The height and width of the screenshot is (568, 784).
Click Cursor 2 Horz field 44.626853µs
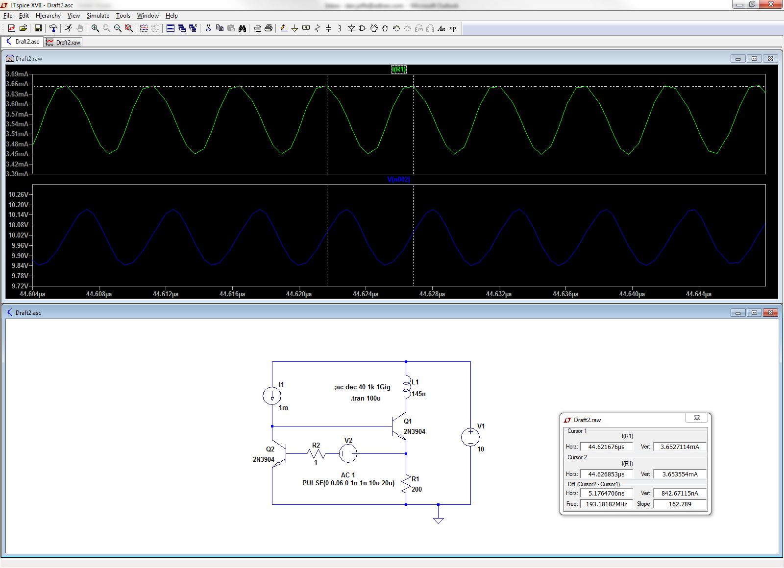(606, 474)
